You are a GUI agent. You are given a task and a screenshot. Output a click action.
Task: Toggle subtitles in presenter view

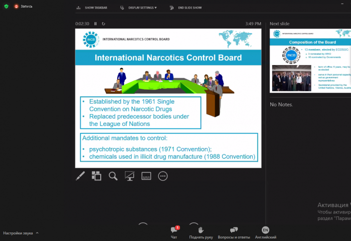click(146, 176)
